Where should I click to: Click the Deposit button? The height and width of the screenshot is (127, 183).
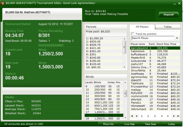point(169,15)
